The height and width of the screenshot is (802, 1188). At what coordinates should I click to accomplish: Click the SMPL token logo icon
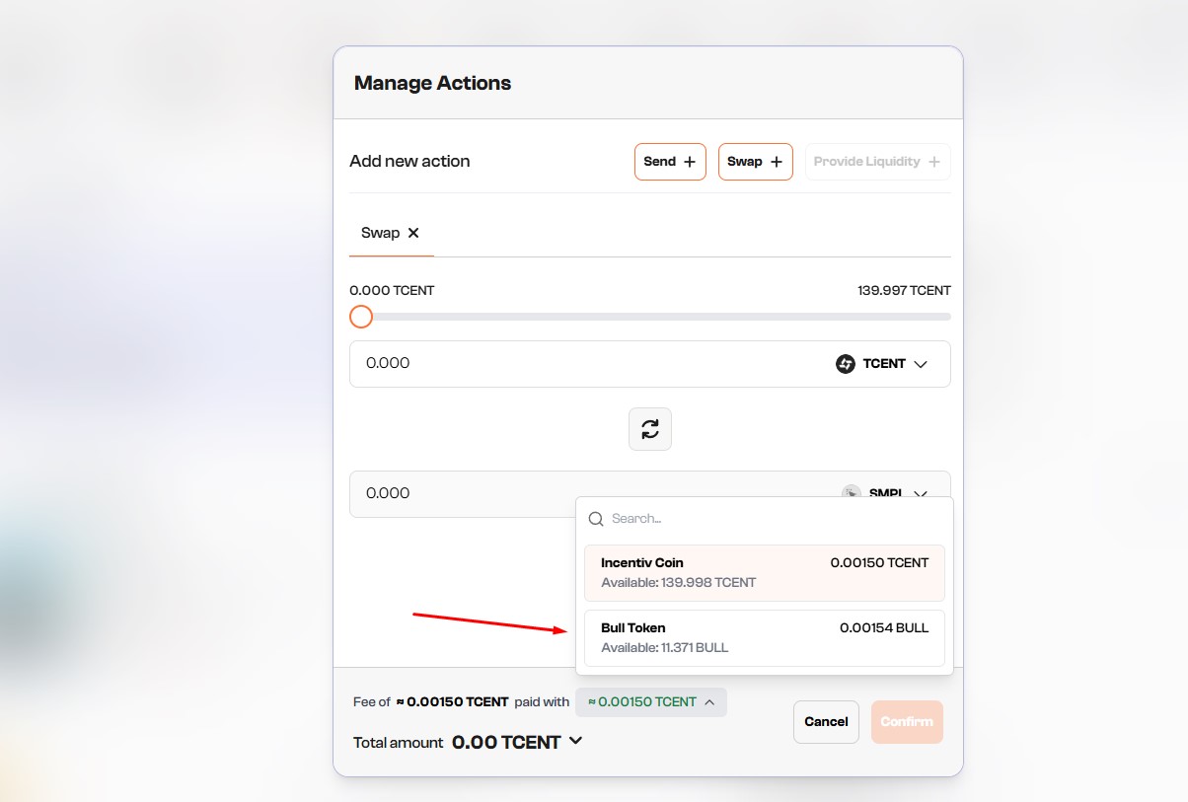[x=851, y=492]
